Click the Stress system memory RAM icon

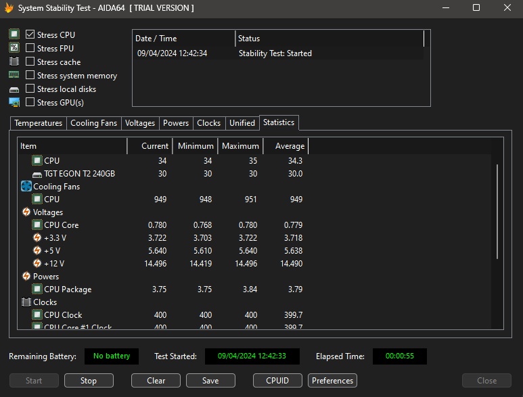(14, 75)
